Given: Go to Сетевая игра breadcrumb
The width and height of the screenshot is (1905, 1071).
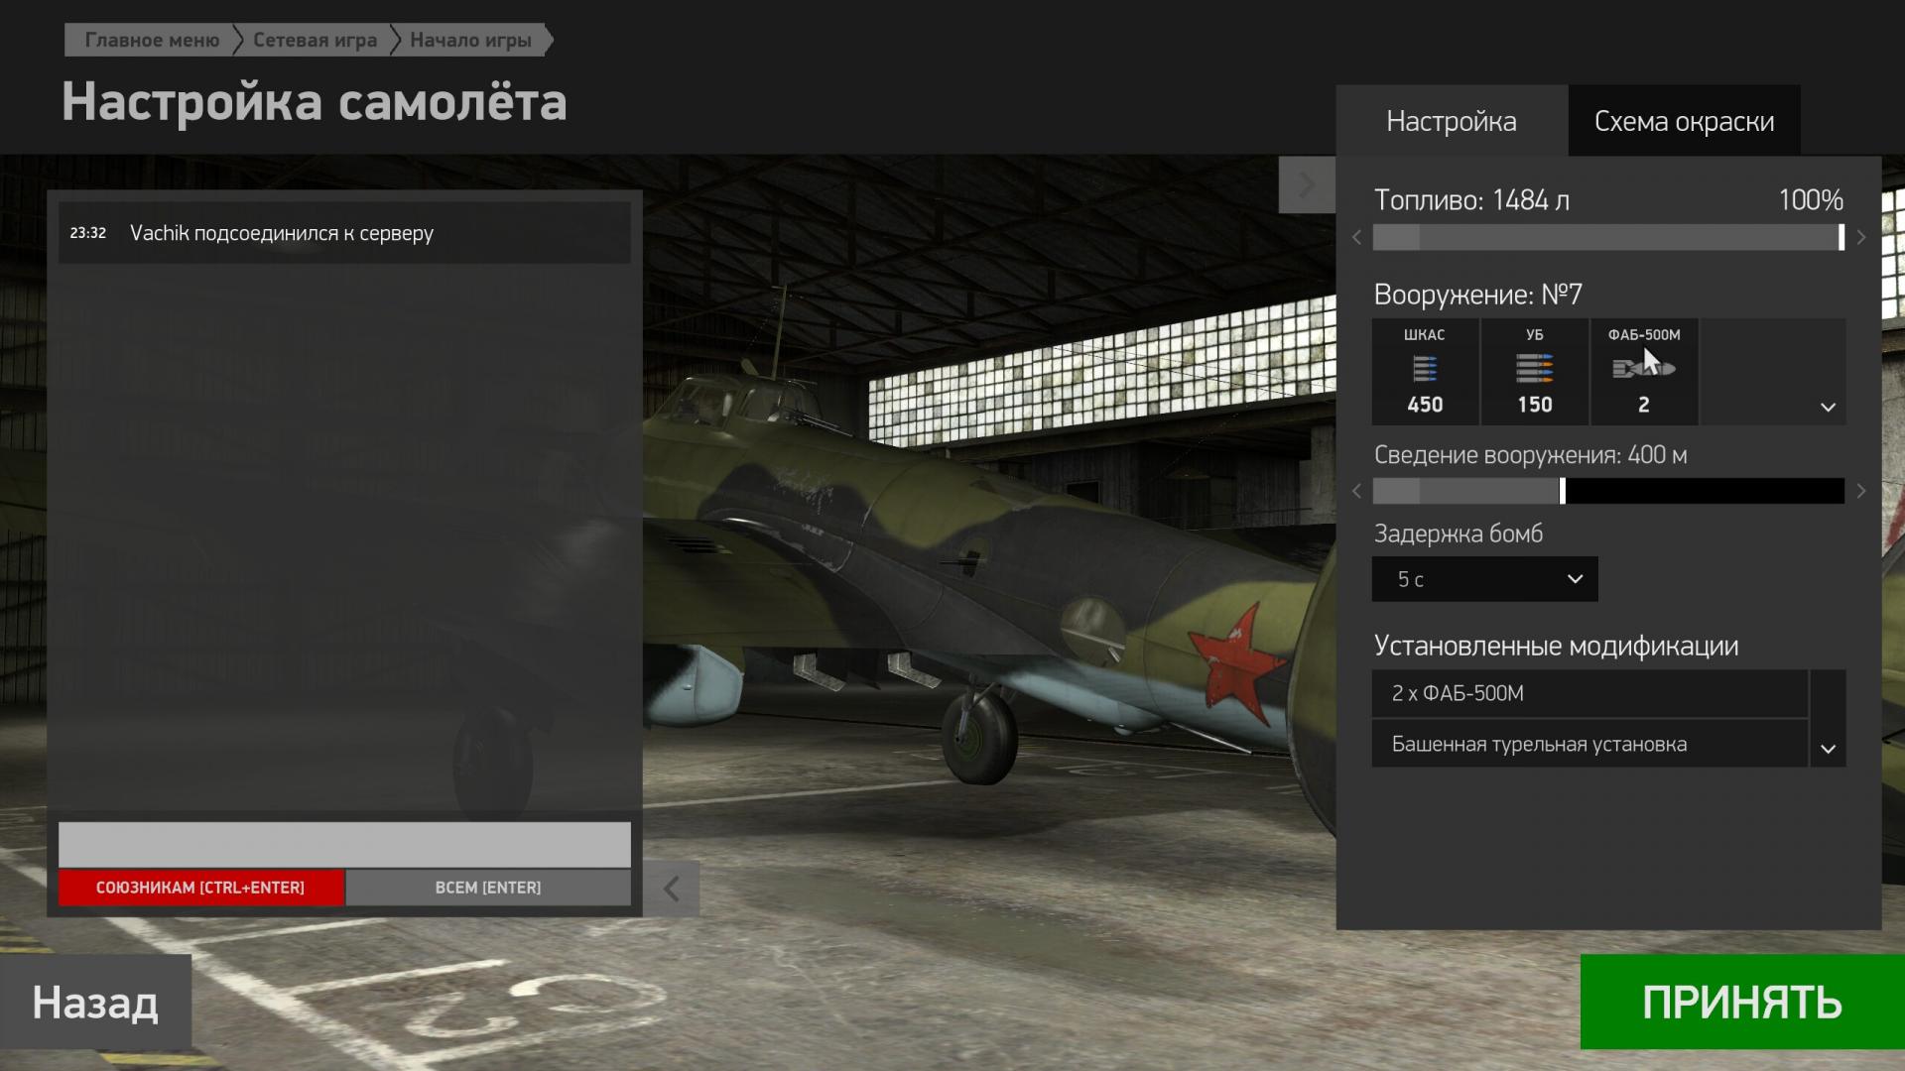Looking at the screenshot, I should click(x=315, y=40).
